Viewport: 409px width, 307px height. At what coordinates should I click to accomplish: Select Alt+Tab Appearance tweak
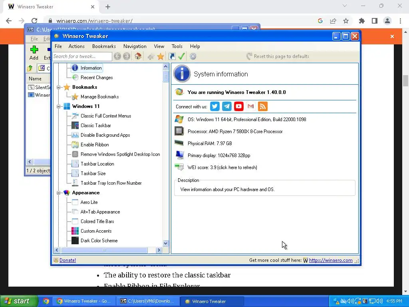[x=100, y=212]
